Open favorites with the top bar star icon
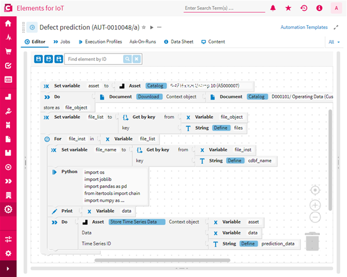347x277 pixels. coord(288,8)
